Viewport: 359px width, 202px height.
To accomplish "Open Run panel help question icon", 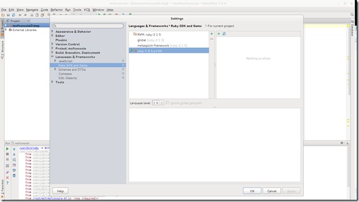I will (7, 183).
